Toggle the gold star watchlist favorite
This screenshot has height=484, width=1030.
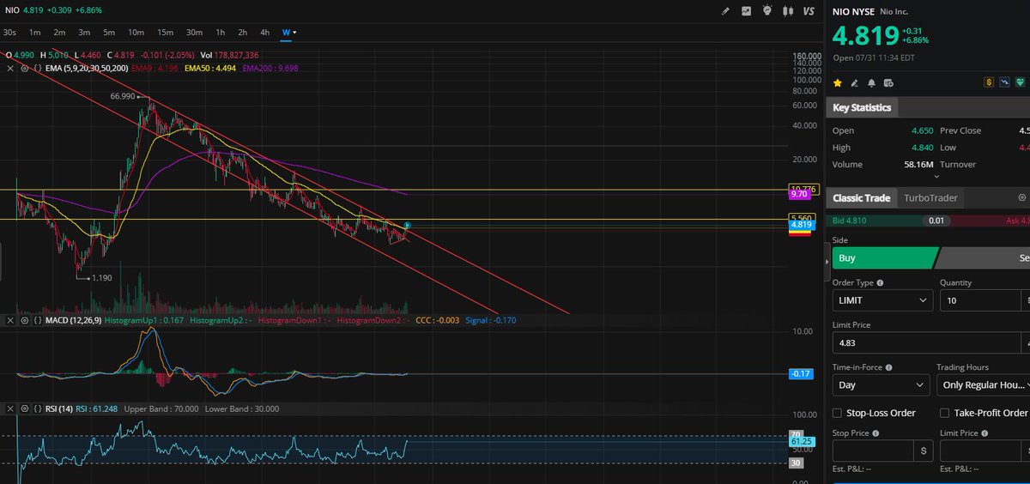coord(839,82)
